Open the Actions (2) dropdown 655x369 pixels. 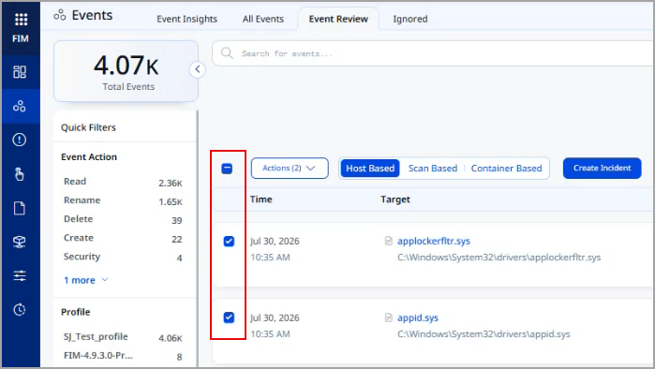(x=290, y=169)
